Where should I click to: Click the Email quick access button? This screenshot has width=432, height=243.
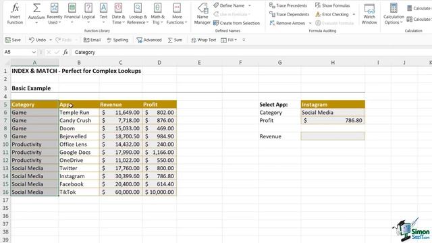(x=92, y=40)
